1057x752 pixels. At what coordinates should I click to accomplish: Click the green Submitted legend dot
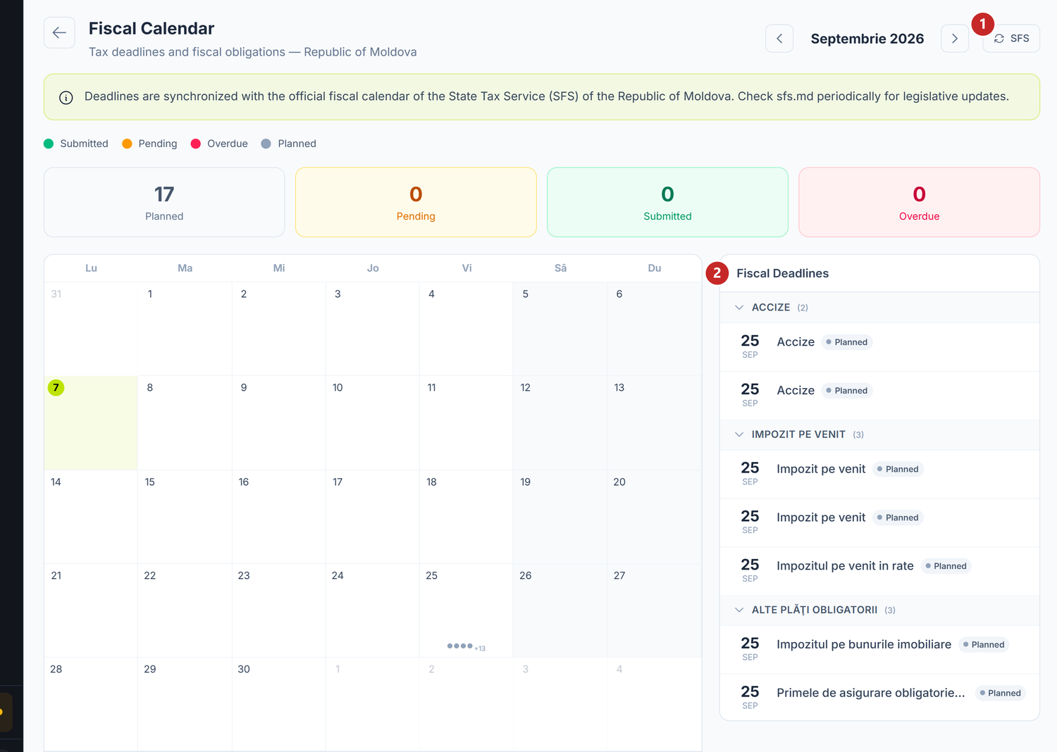click(x=49, y=144)
